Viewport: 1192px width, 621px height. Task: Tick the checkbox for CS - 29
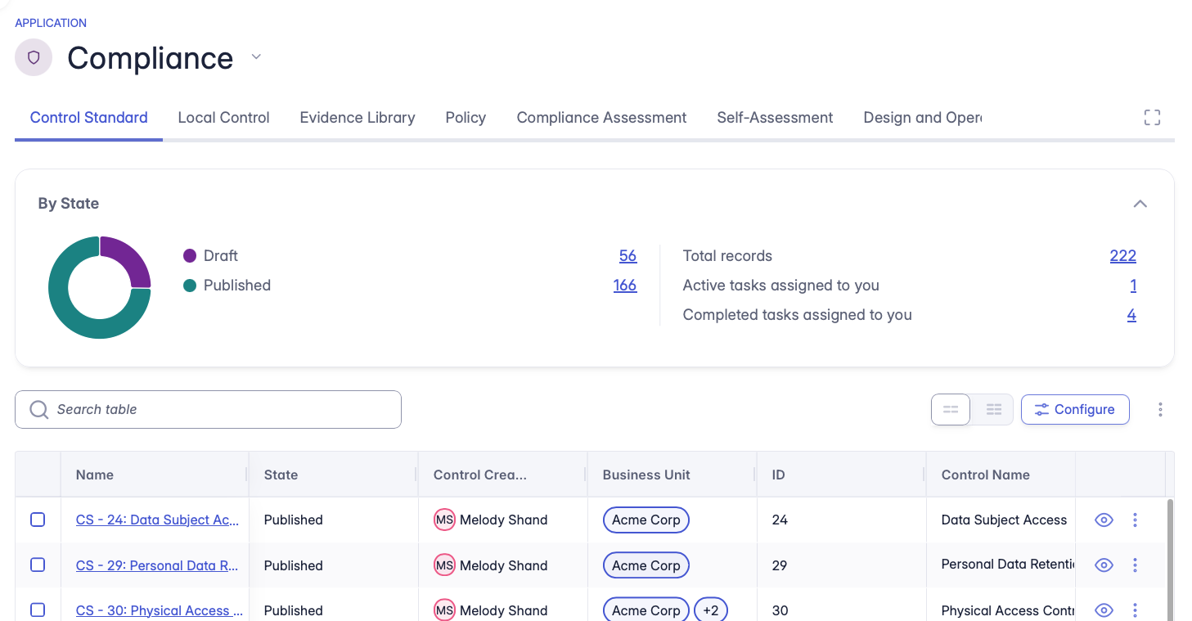(x=38, y=565)
